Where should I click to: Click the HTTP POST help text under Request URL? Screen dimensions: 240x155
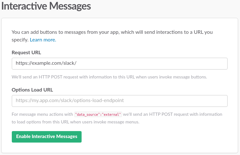click(109, 77)
